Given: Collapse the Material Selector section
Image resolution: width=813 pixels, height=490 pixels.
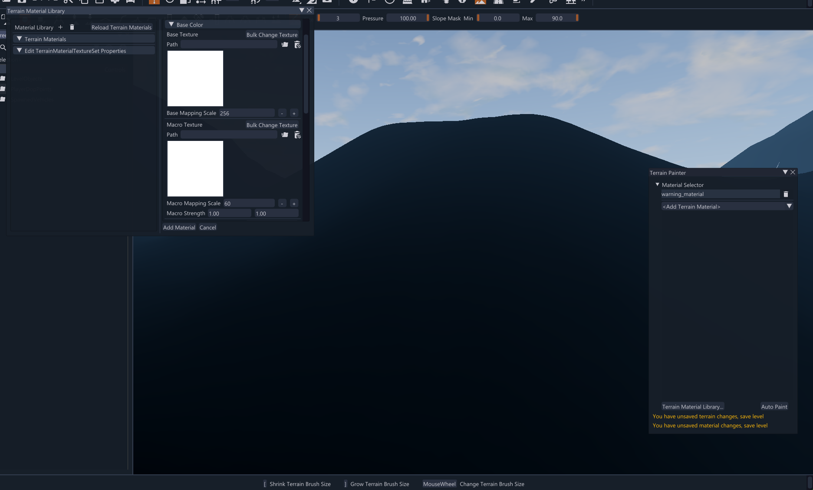Looking at the screenshot, I should point(657,184).
